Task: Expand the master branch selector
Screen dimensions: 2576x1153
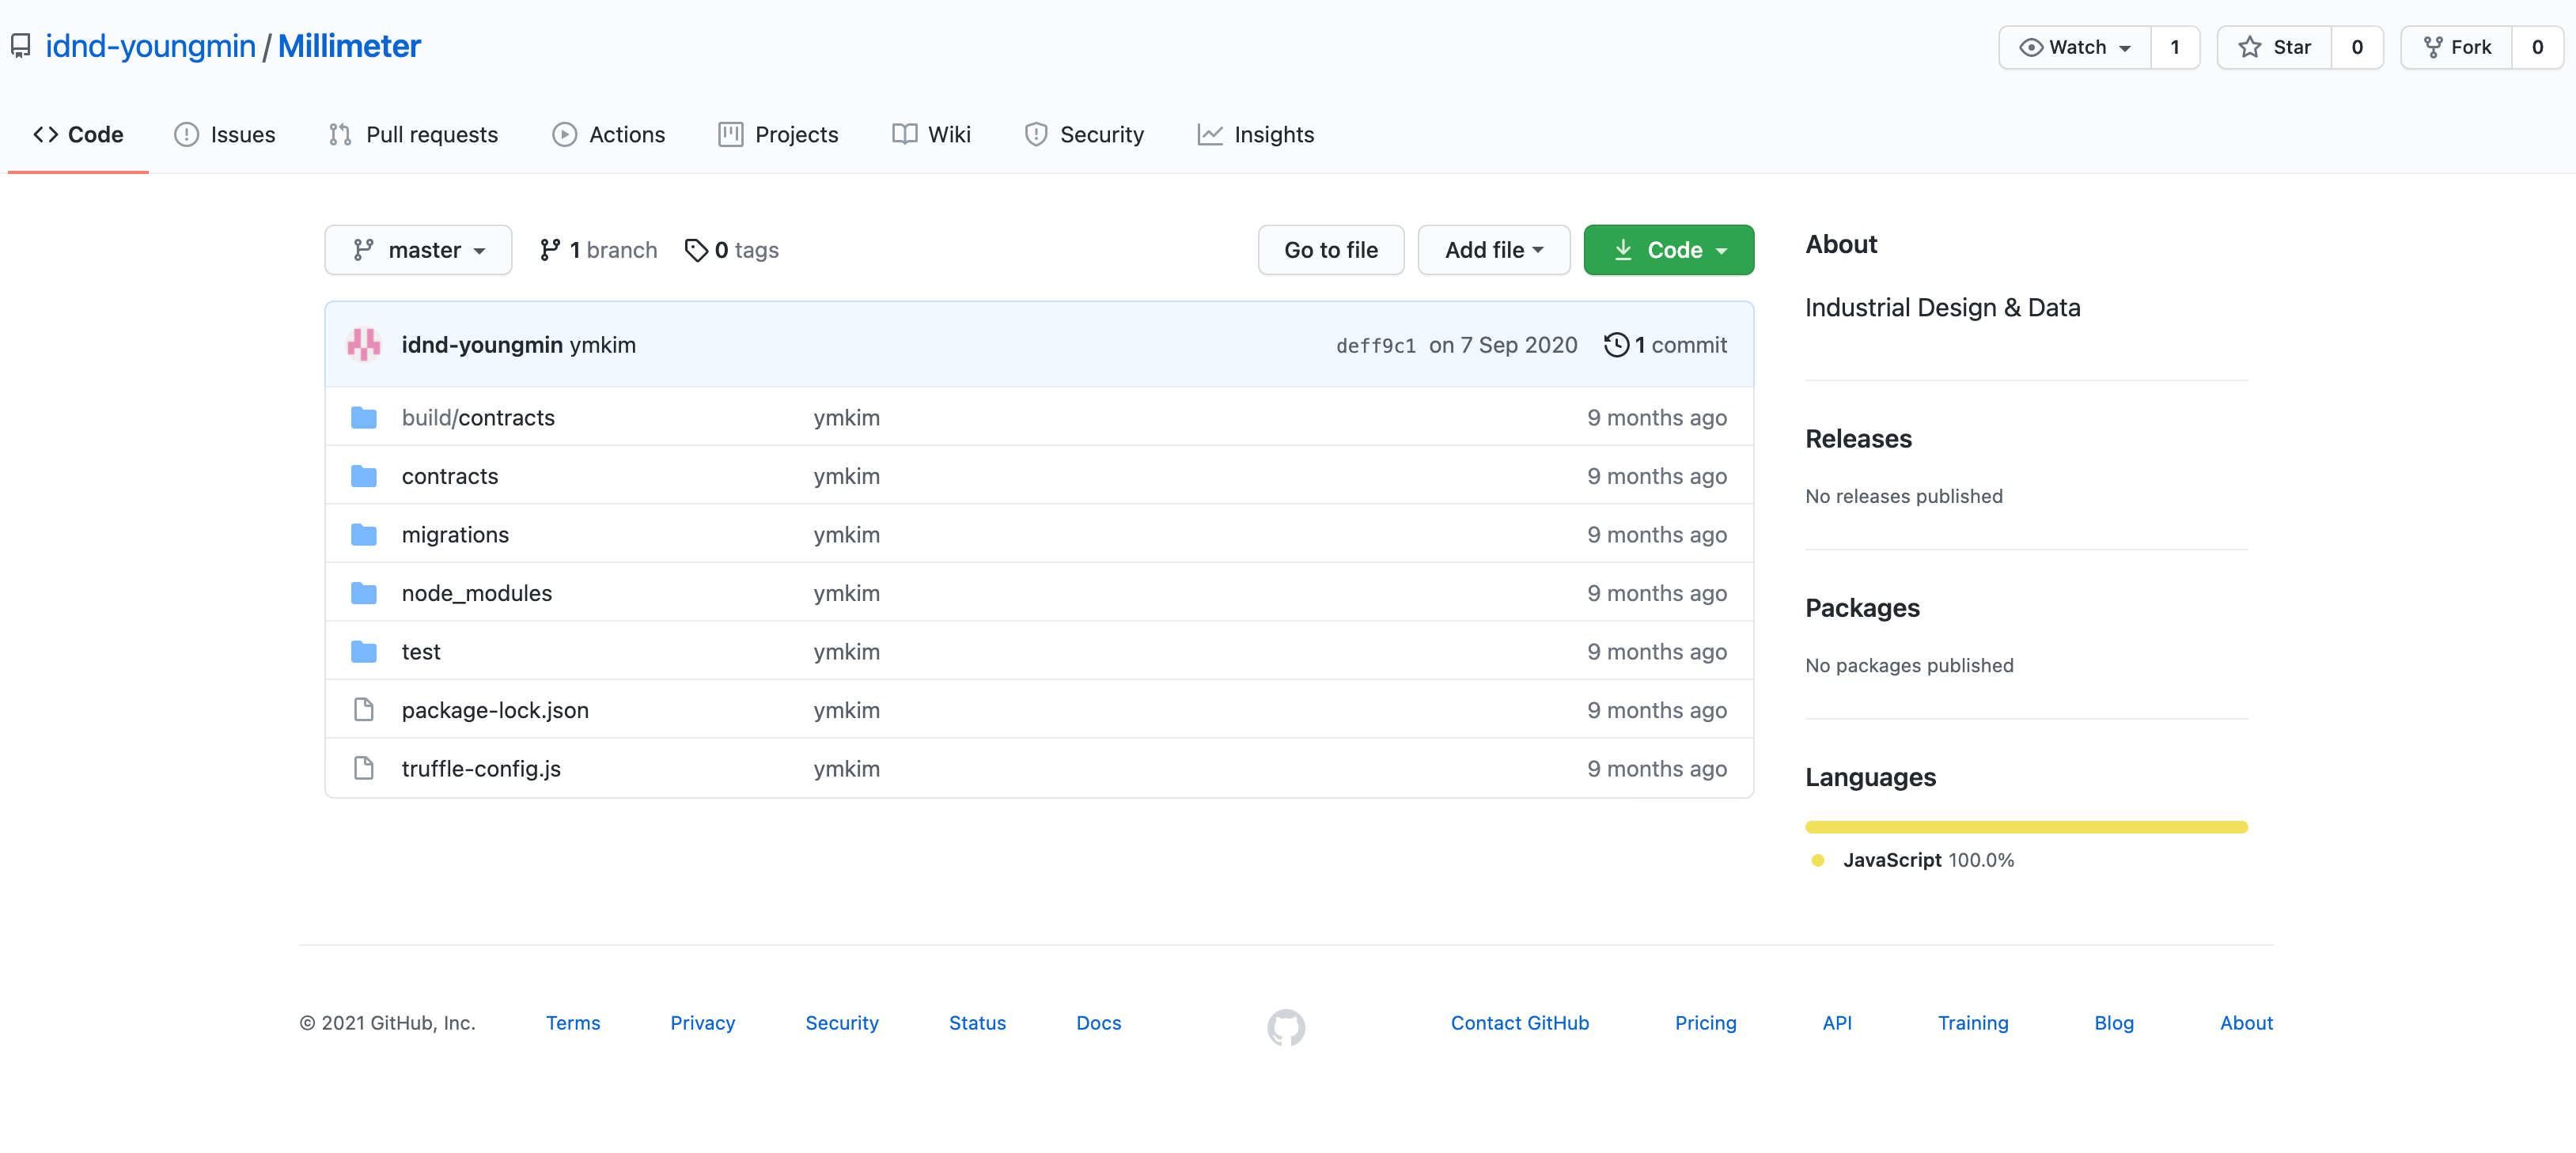Action: tap(418, 250)
